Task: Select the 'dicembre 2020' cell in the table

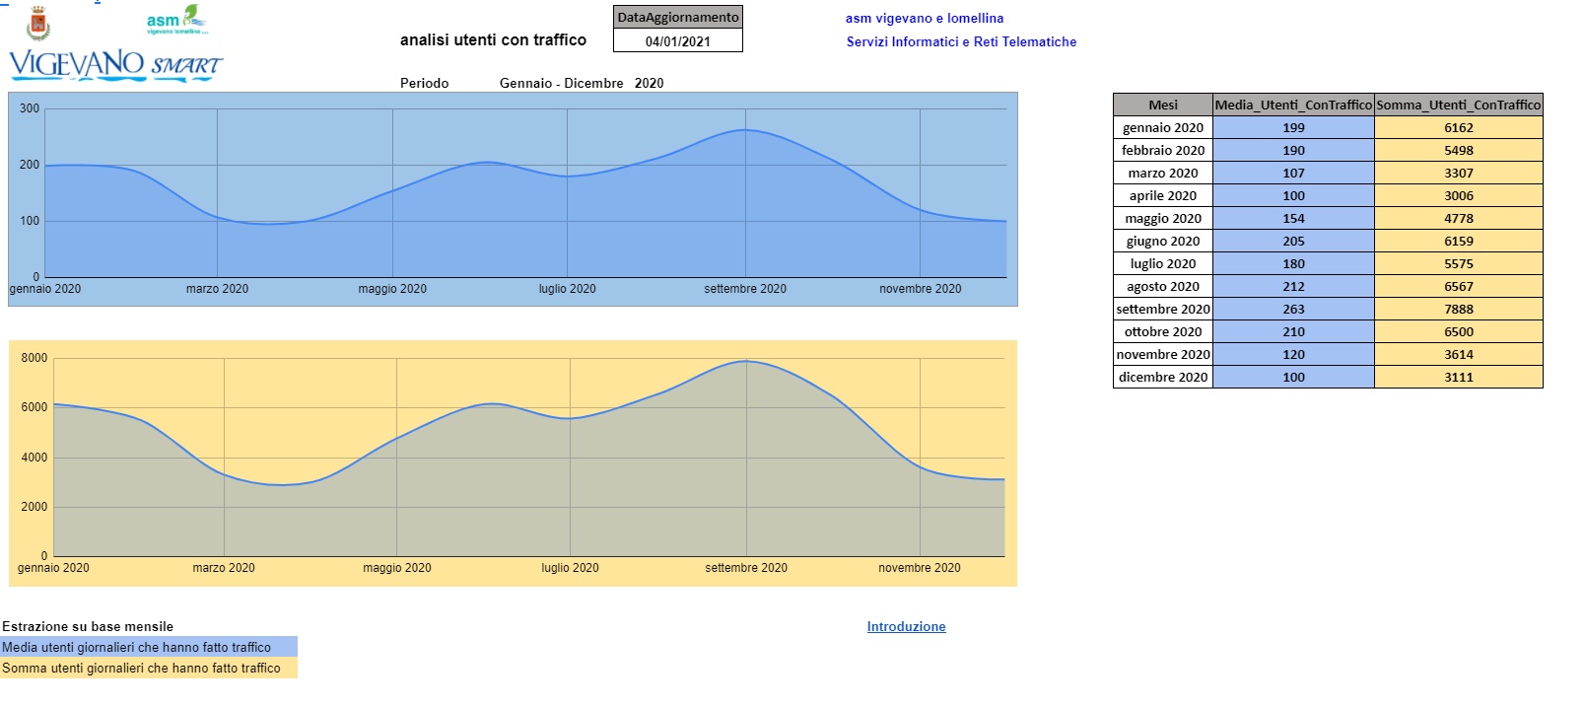Action: 1162,377
